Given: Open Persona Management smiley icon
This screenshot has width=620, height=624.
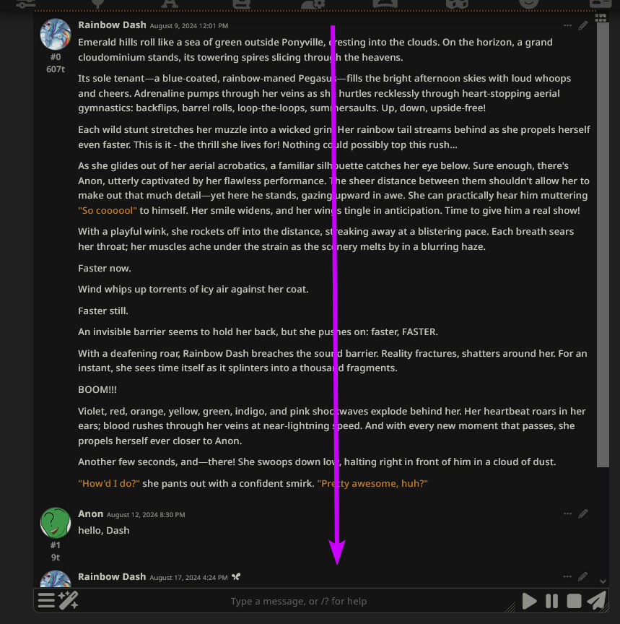Looking at the screenshot, I should pyautogui.click(x=528, y=4).
